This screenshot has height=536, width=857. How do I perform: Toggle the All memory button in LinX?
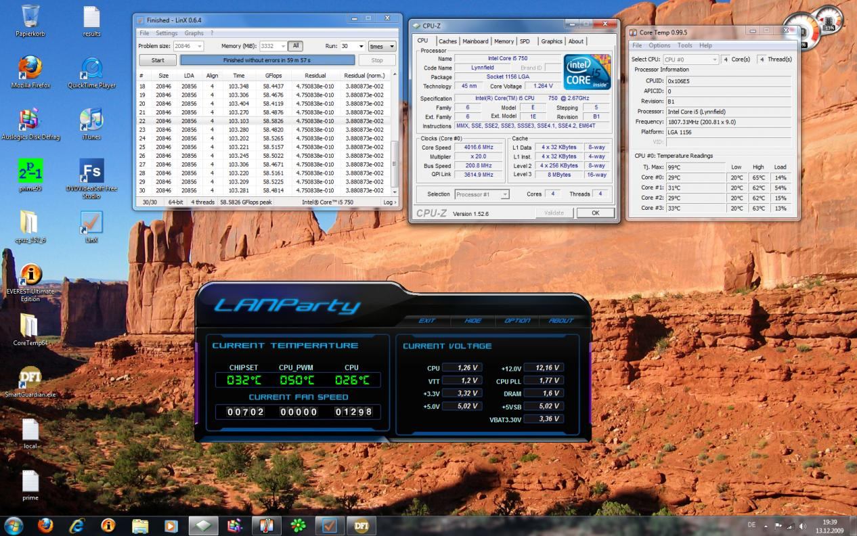[295, 46]
